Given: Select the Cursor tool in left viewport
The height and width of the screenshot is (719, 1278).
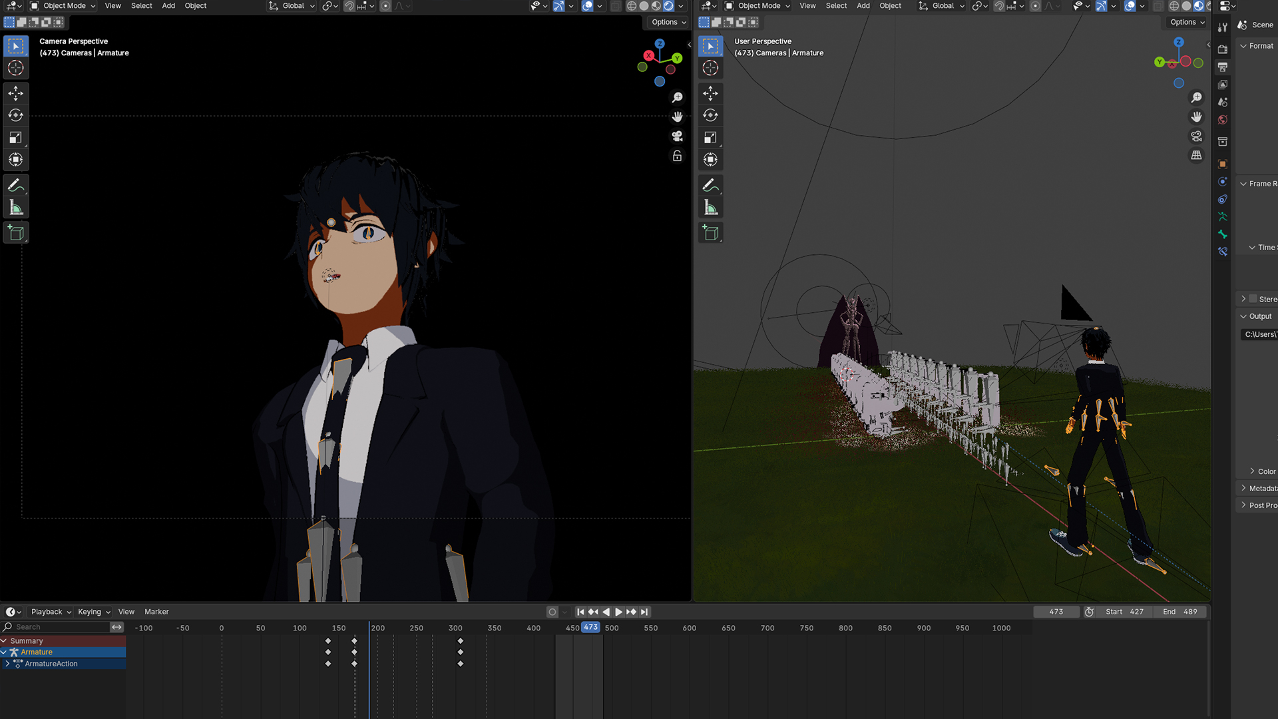Looking at the screenshot, I should tap(16, 68).
